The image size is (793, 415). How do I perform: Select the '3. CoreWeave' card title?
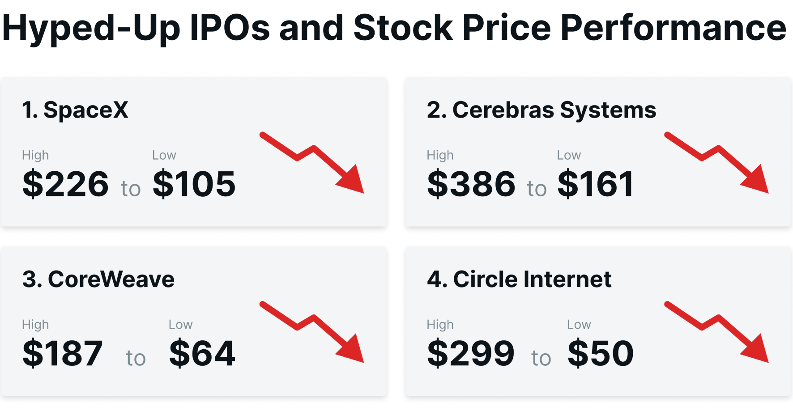tap(98, 279)
